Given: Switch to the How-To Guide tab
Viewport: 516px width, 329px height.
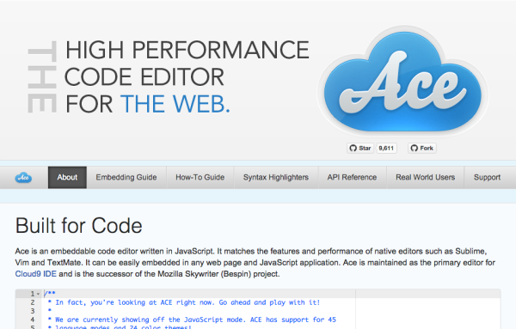Looking at the screenshot, I should (x=200, y=178).
